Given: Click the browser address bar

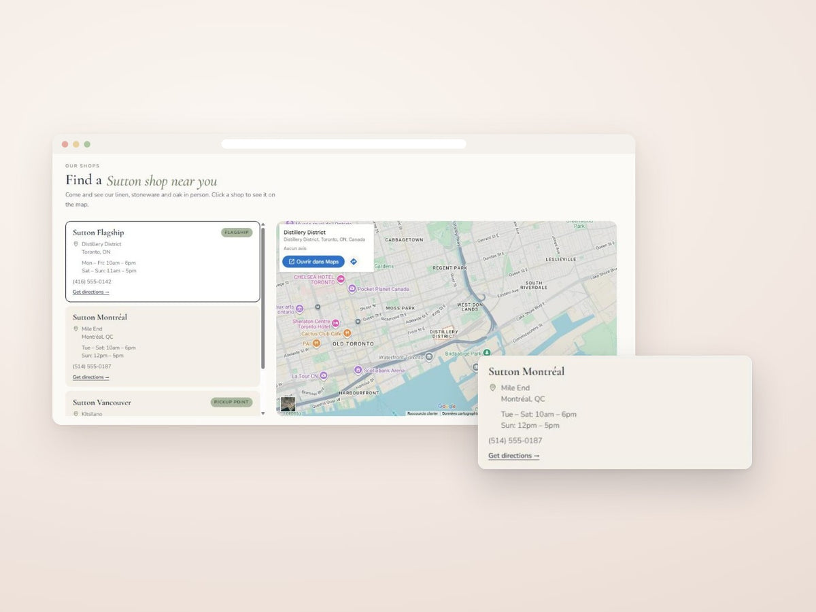Looking at the screenshot, I should point(343,144).
